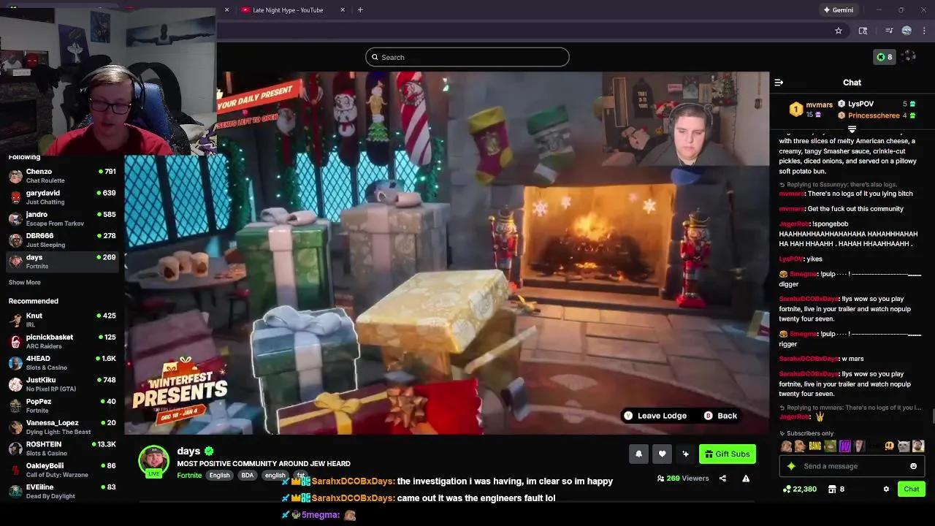Open ROSHTEIN recommended channel
The width and height of the screenshot is (935, 526).
[62, 448]
